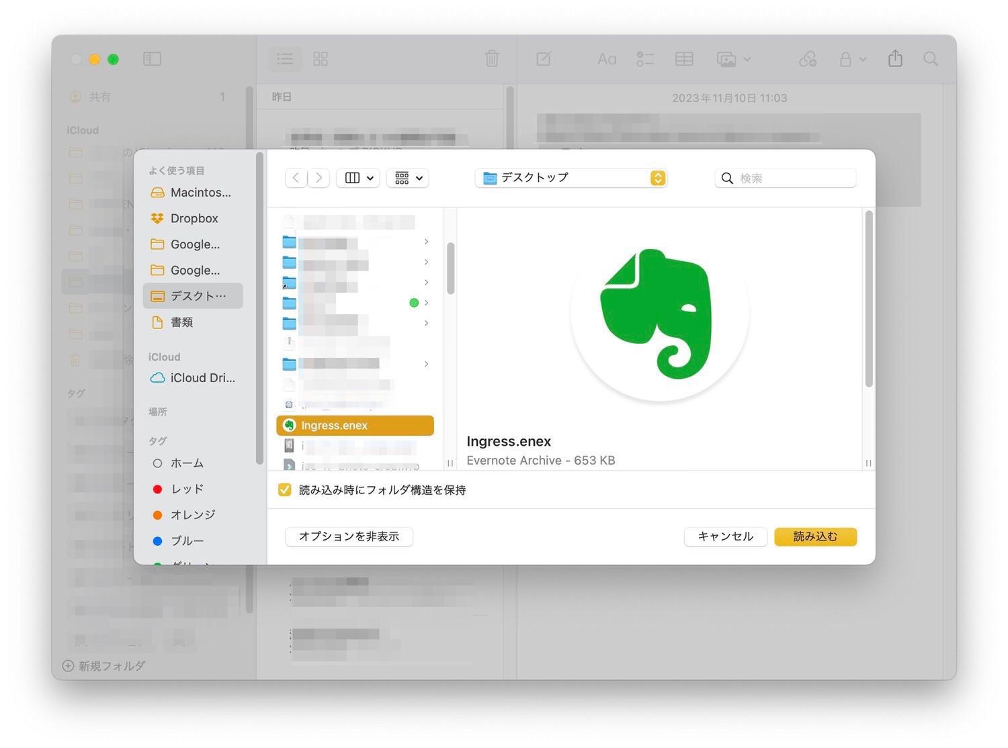Image resolution: width=1008 pixels, height=748 pixels.
Task: Click the タグ header in dialog sidebar
Action: [x=158, y=441]
